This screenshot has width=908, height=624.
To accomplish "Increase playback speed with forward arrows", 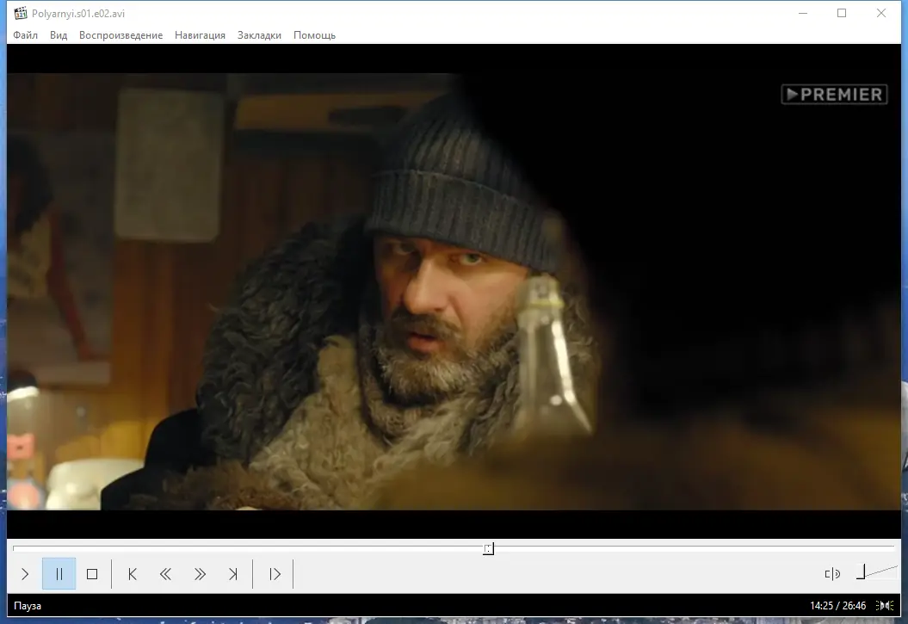I will tap(200, 573).
